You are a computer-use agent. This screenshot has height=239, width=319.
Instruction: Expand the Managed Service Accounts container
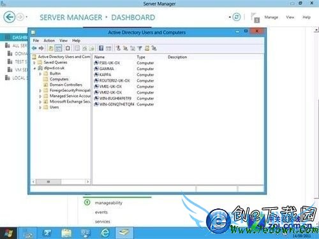click(40, 96)
